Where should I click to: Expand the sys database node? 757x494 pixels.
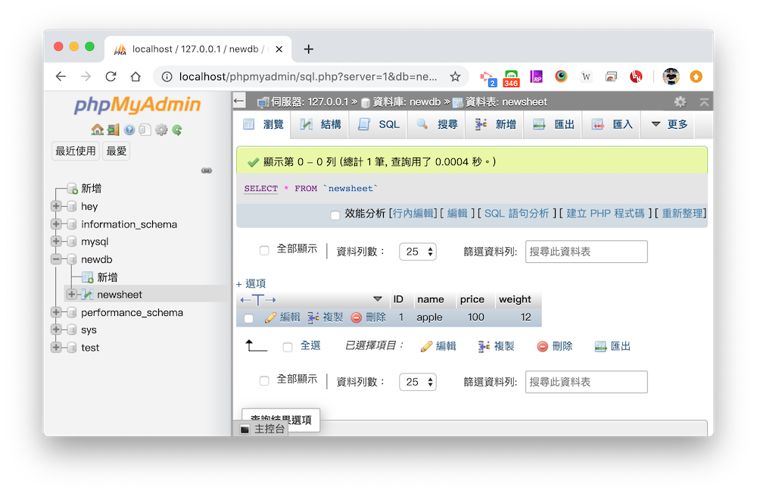pyautogui.click(x=56, y=330)
